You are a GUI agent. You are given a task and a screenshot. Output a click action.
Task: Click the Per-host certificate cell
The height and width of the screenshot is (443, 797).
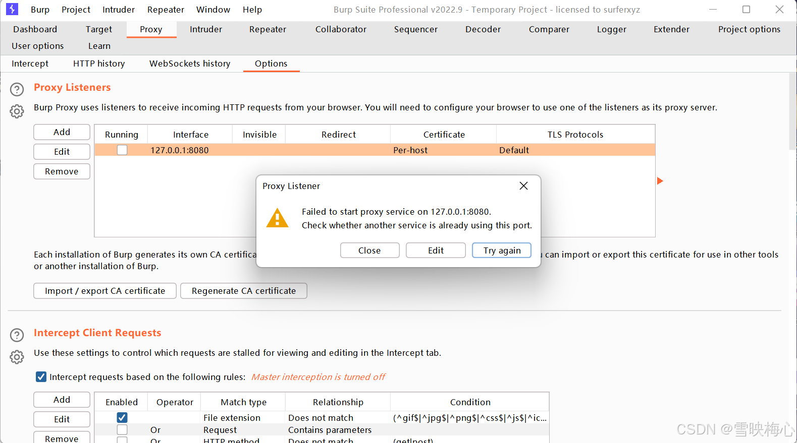[443, 150]
